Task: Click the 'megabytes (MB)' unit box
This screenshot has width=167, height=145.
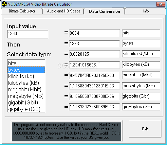Action: [x=141, y=86]
